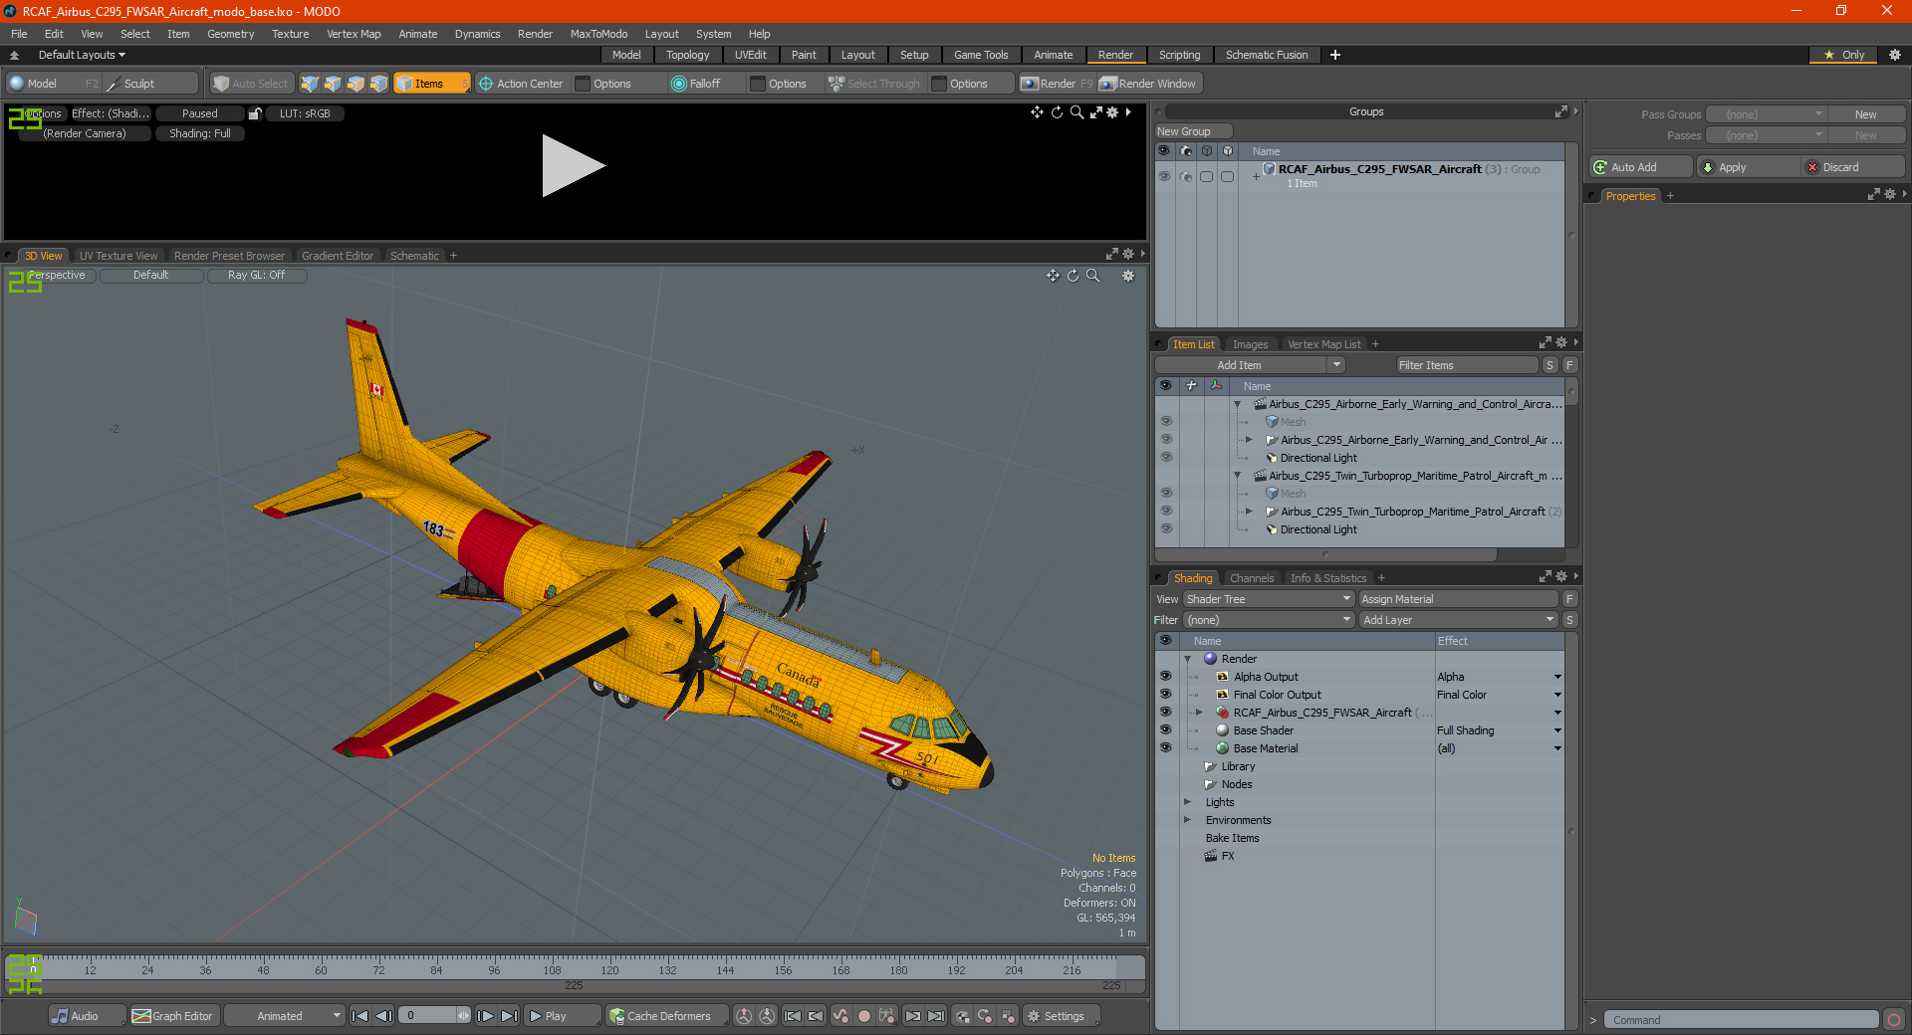This screenshot has height=1035, width=1912.
Task: Collapse Render node in Shader Tree
Action: (1187, 659)
